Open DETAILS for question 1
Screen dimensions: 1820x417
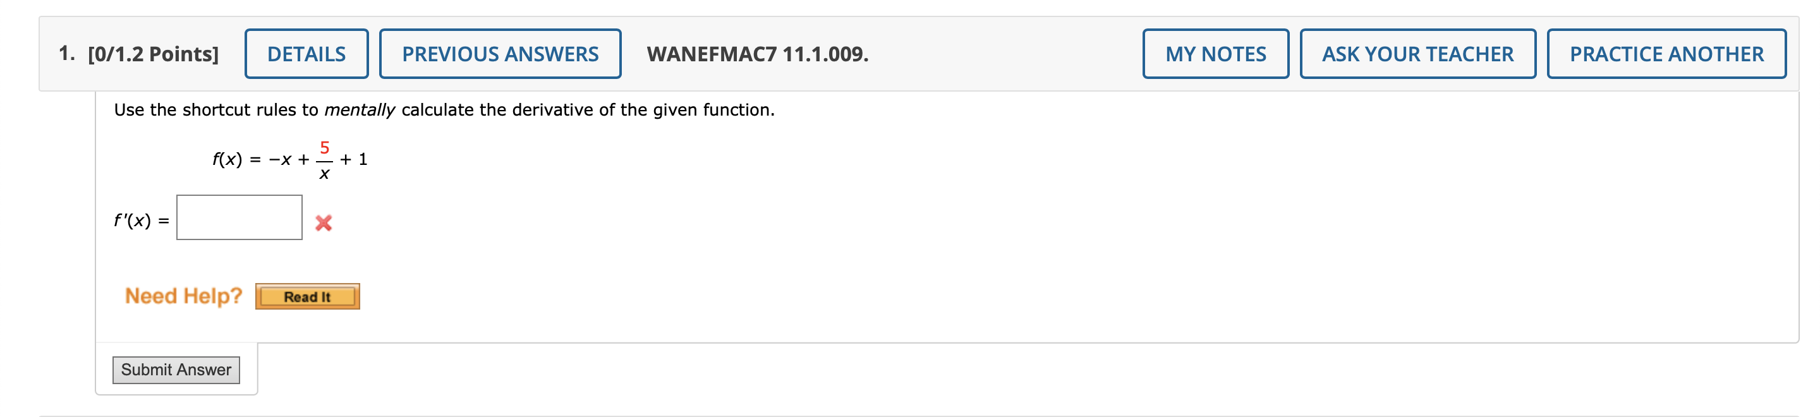point(306,52)
